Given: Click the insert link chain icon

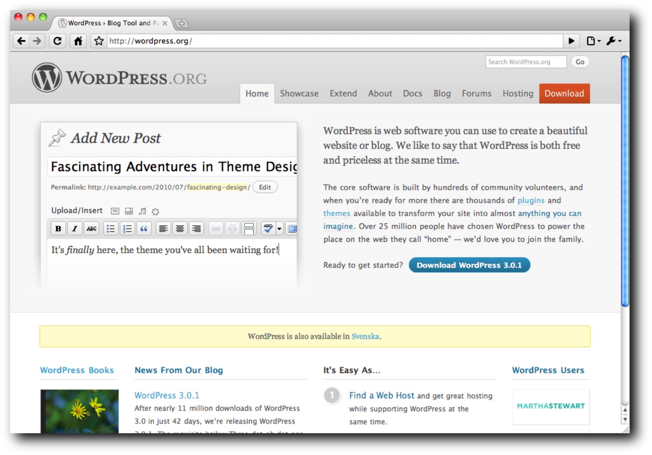Looking at the screenshot, I should pos(216,228).
